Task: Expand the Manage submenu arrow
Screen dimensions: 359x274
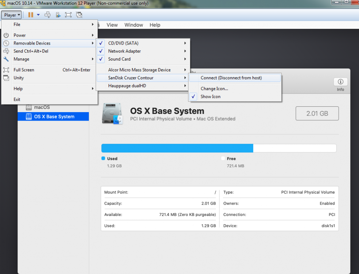Action: [93, 59]
